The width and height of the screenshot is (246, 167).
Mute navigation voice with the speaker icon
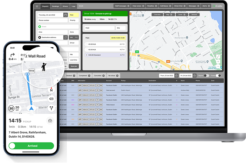coord(51,99)
